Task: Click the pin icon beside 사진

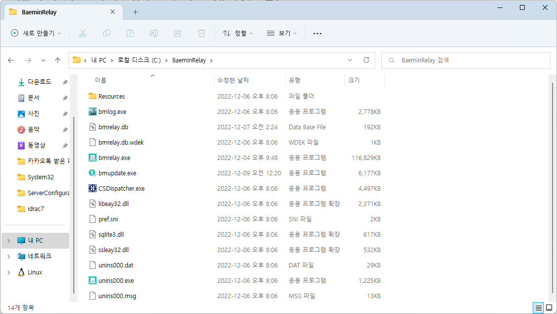Action: click(x=65, y=114)
